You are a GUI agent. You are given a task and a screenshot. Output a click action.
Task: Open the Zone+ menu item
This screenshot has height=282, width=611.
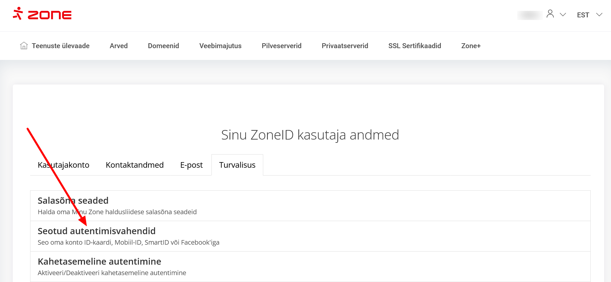point(471,46)
